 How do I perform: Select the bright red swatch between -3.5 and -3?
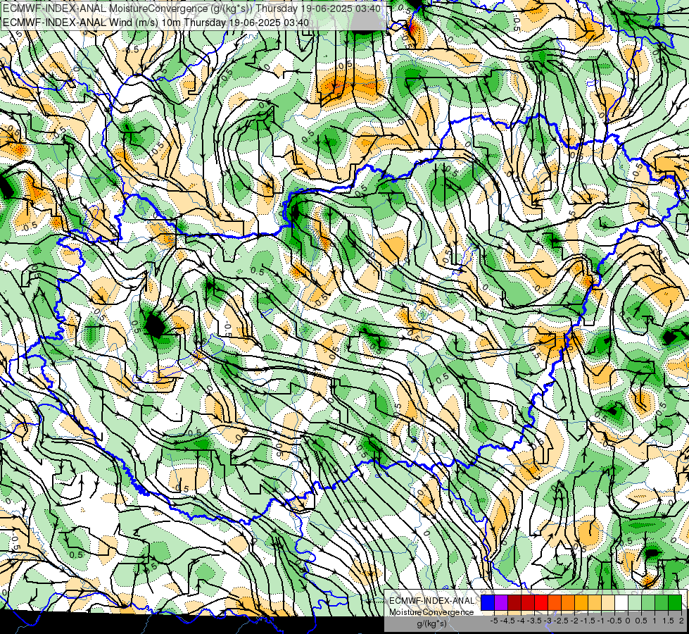541,602
